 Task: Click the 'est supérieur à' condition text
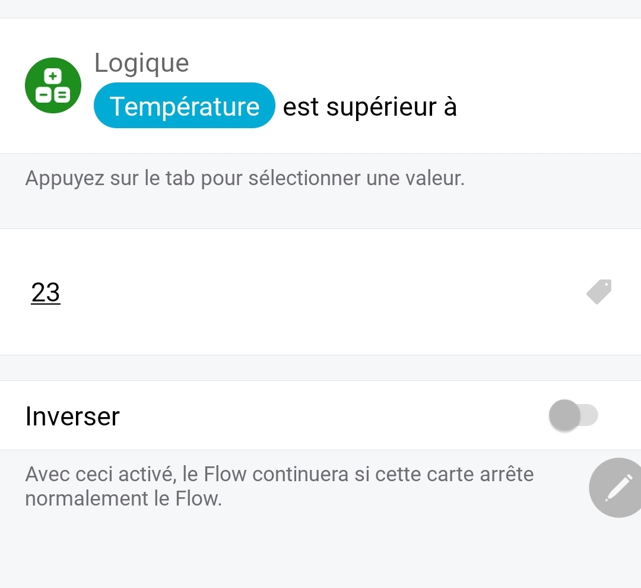point(370,107)
